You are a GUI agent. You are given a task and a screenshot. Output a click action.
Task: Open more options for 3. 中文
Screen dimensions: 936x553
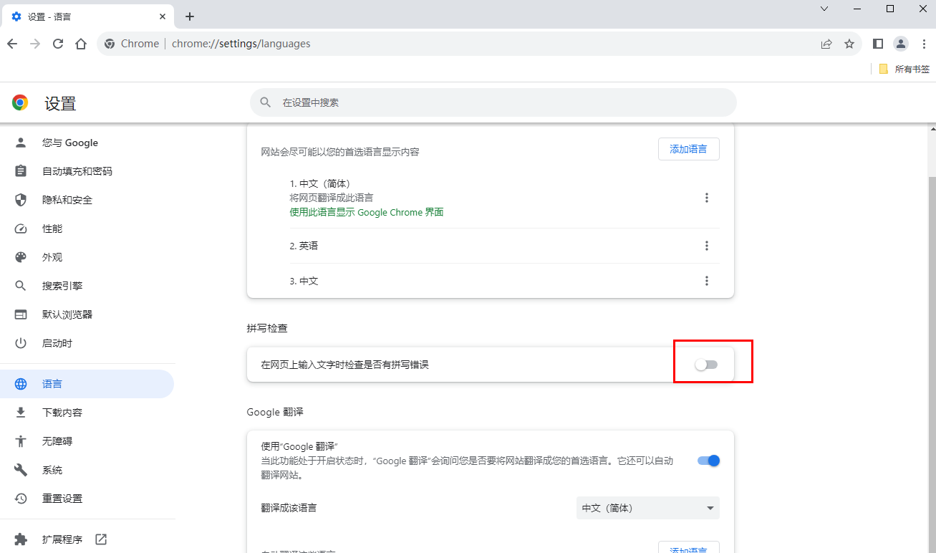(707, 281)
